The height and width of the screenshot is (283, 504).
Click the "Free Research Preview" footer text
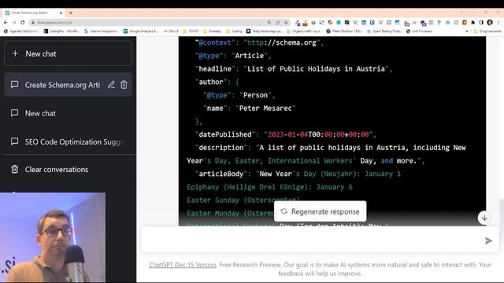[250, 265]
